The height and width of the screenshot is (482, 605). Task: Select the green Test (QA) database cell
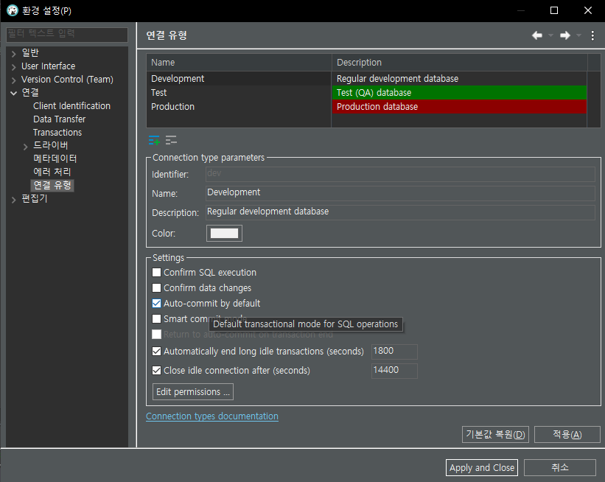click(459, 93)
